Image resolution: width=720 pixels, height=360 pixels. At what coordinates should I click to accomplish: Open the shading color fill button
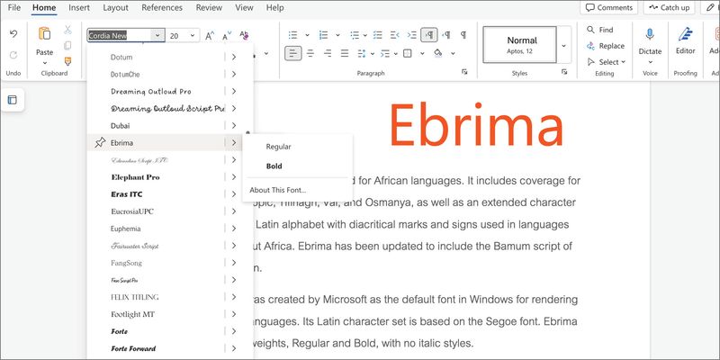(437, 53)
